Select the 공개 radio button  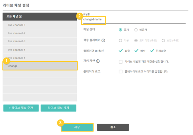pos(121,30)
